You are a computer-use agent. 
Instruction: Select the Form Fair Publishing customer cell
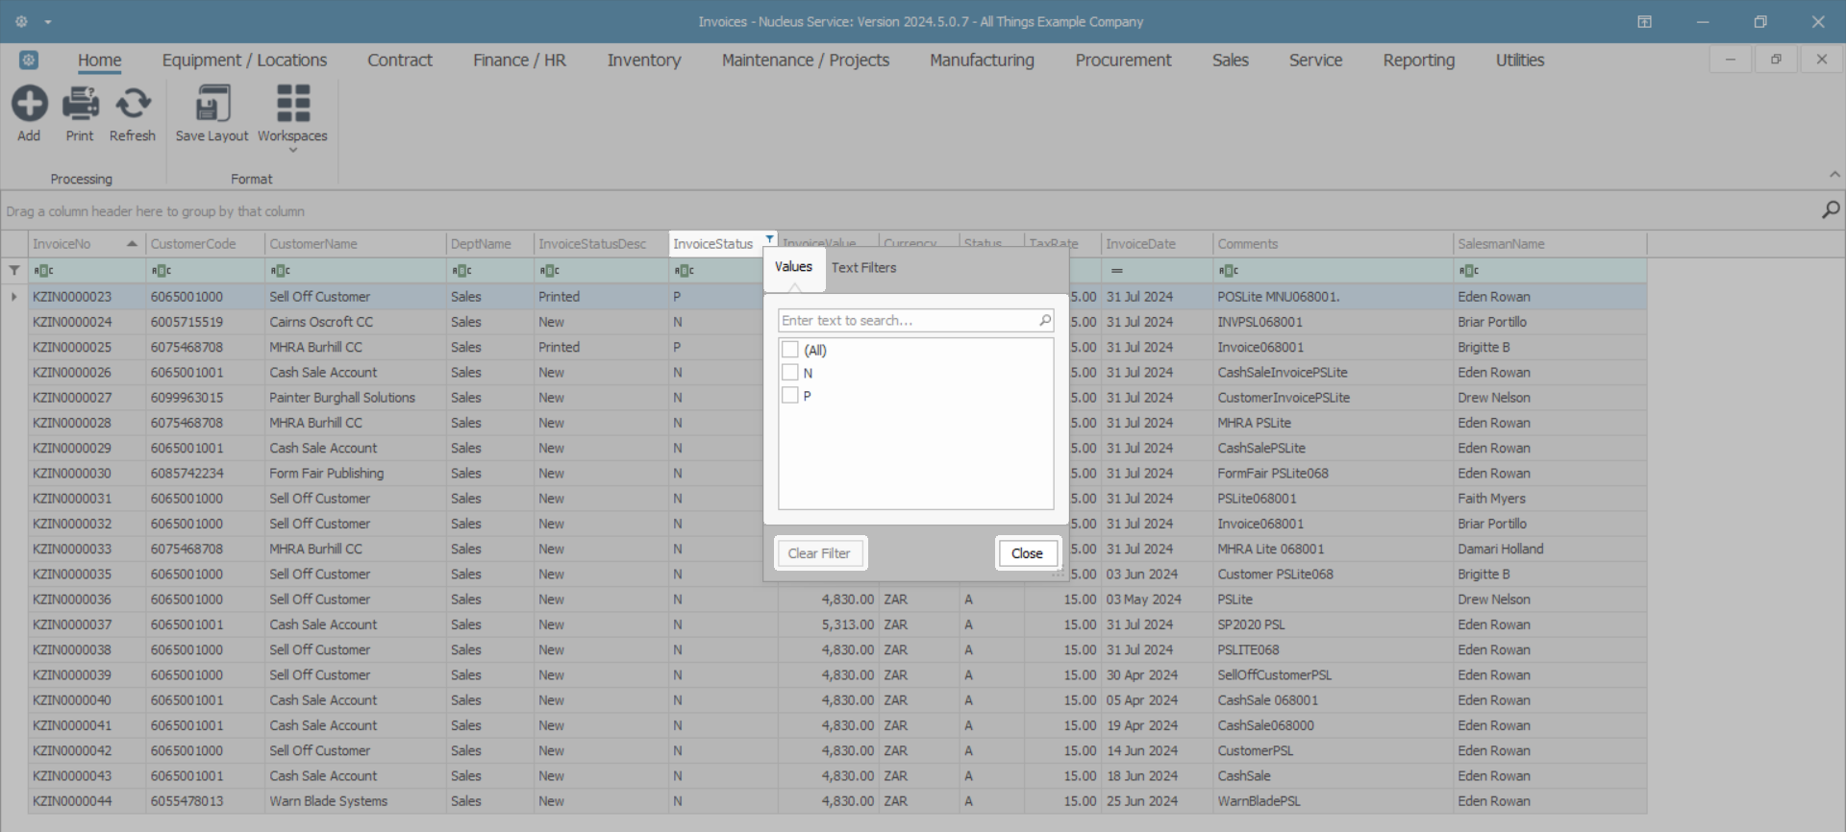point(355,474)
